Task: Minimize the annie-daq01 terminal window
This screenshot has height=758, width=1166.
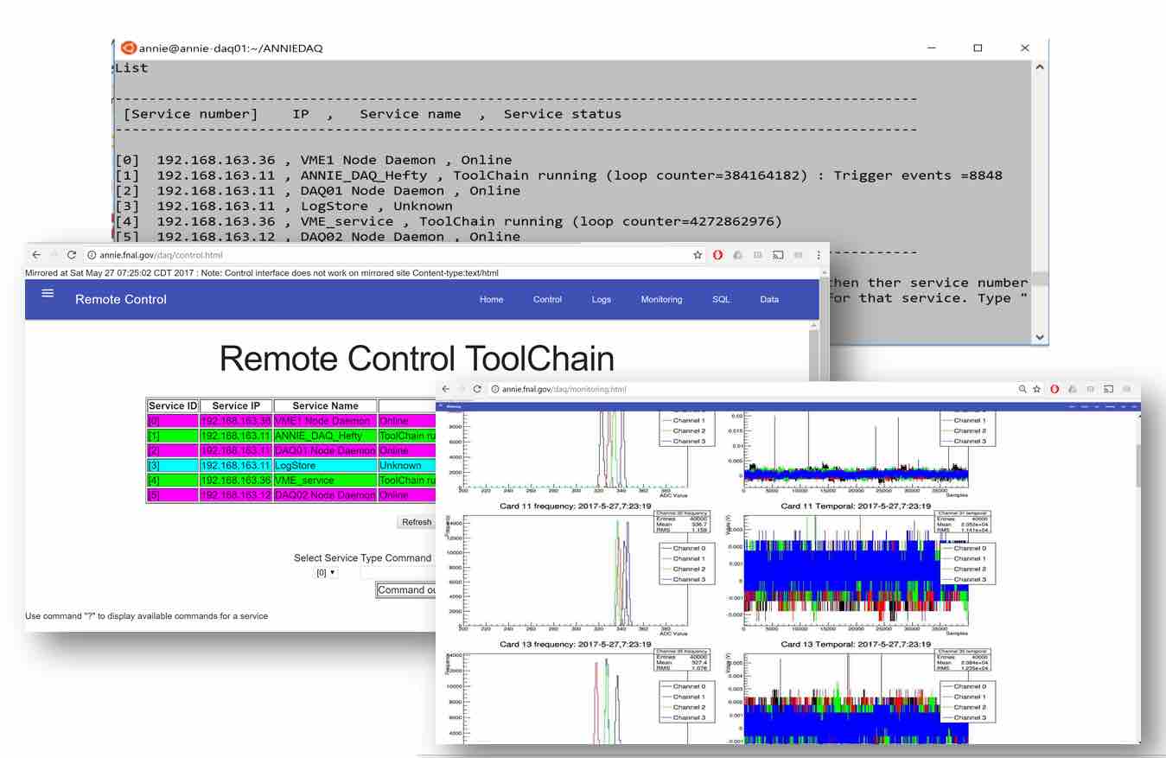Action: [x=930, y=48]
